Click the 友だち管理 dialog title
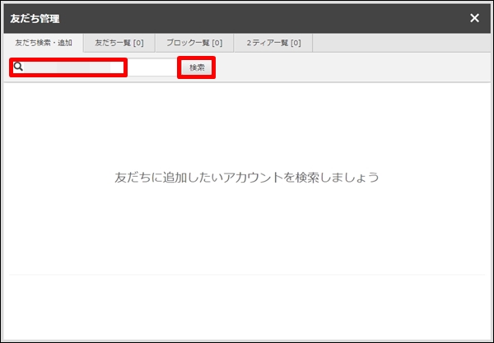The width and height of the screenshot is (494, 343). [x=35, y=19]
